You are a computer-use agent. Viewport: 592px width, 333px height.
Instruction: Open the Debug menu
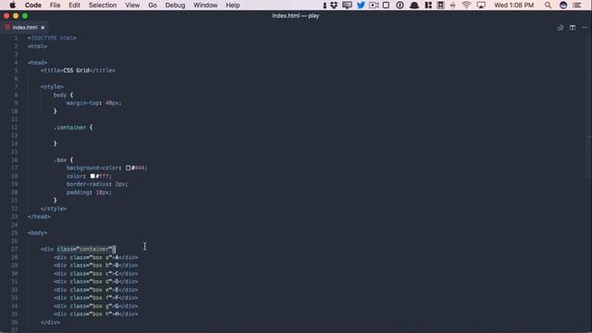(175, 6)
